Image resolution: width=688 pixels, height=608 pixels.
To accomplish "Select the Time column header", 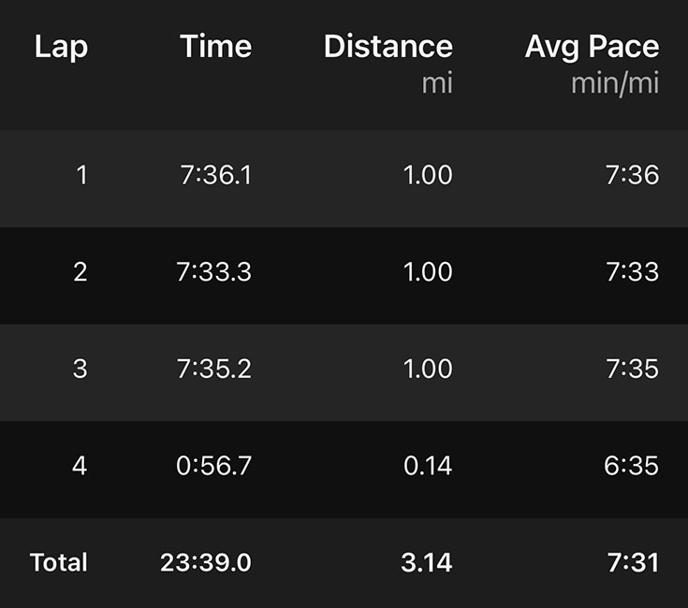I will (x=215, y=47).
